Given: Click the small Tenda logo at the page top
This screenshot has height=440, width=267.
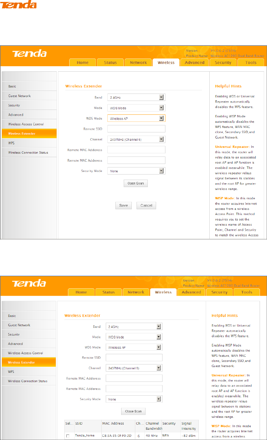Looking at the screenshot, I should (x=18, y=4).
